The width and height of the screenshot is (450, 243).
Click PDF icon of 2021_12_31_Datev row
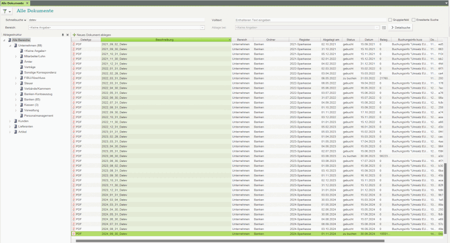(74, 64)
